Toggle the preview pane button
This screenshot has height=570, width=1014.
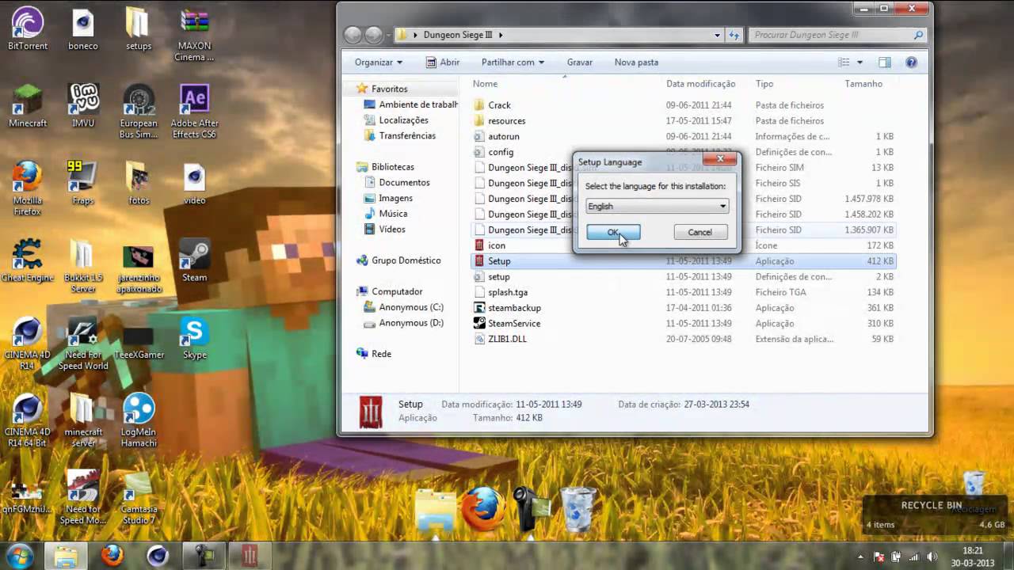[x=885, y=62]
